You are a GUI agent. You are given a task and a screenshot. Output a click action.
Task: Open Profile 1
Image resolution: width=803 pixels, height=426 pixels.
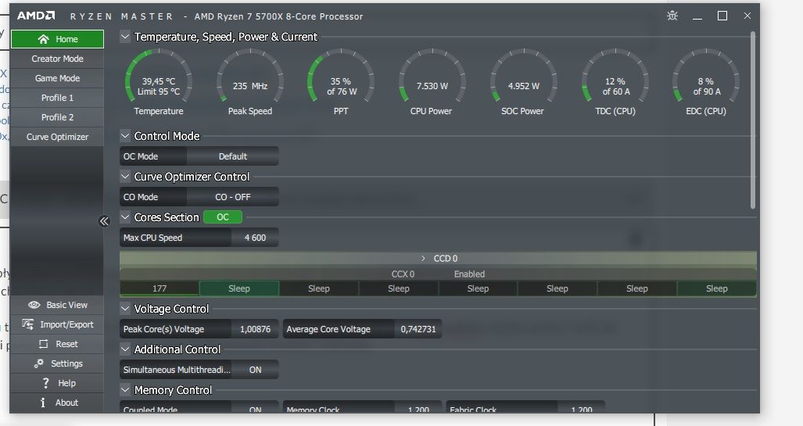[57, 98]
